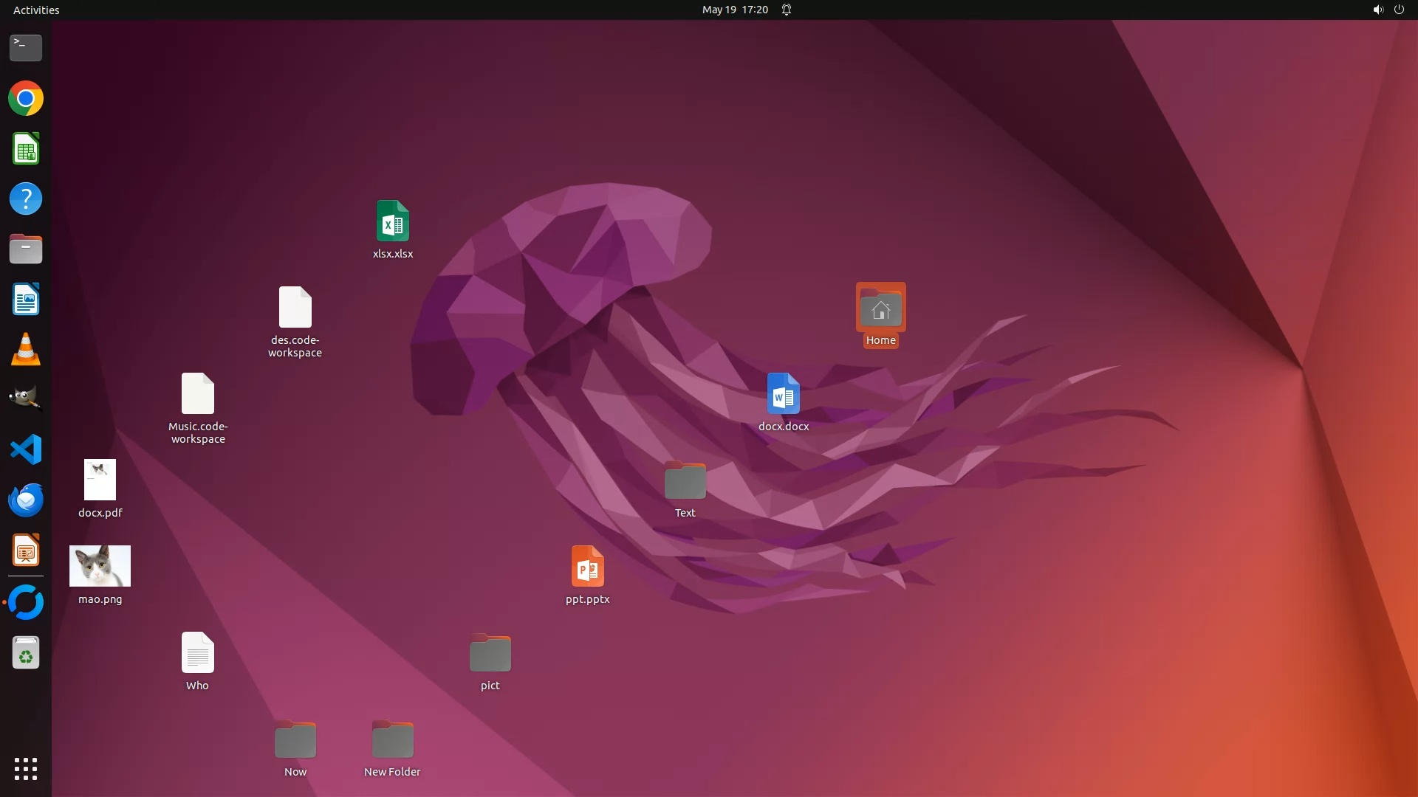The width and height of the screenshot is (1418, 797).
Task: Click the Activities menu button
Action: point(36,10)
